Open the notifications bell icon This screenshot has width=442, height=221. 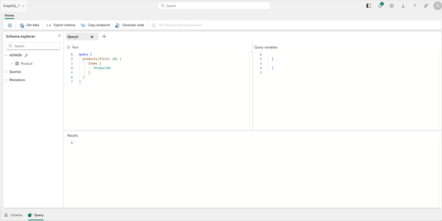pyautogui.click(x=380, y=6)
